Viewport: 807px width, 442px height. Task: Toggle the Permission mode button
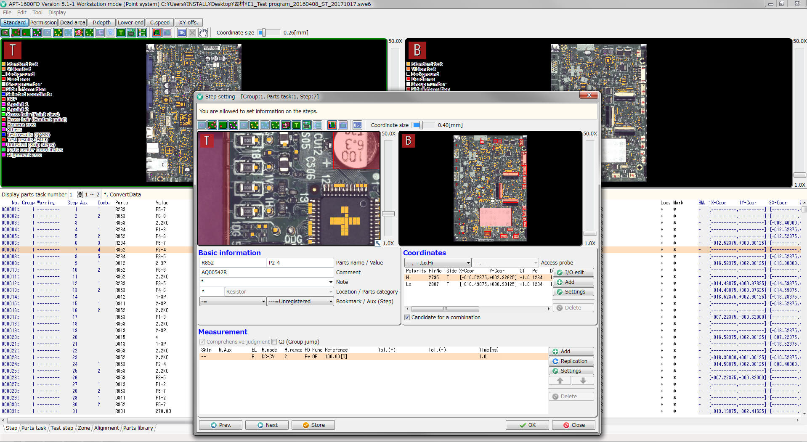[x=43, y=23]
